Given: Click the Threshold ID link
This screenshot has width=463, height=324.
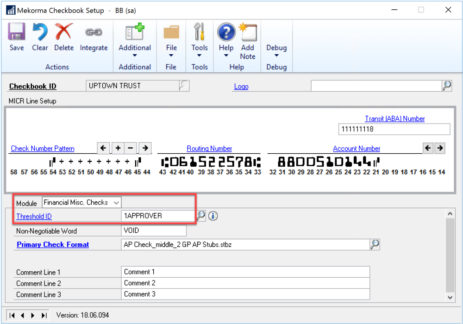Looking at the screenshot, I should click(x=34, y=216).
